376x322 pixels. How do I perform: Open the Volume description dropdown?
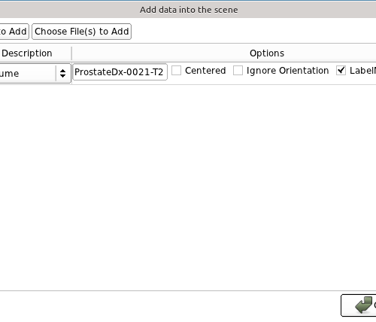pos(35,73)
